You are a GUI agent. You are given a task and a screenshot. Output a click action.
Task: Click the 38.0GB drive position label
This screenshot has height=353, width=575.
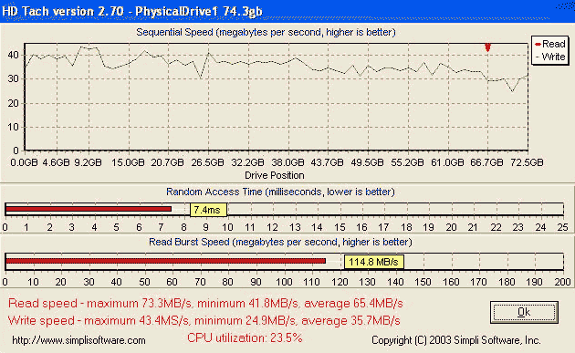[x=287, y=162]
